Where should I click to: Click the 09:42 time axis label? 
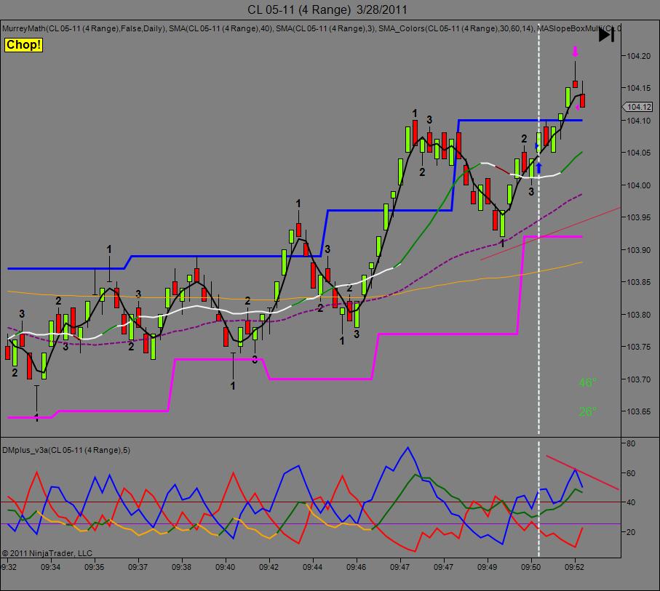click(269, 567)
